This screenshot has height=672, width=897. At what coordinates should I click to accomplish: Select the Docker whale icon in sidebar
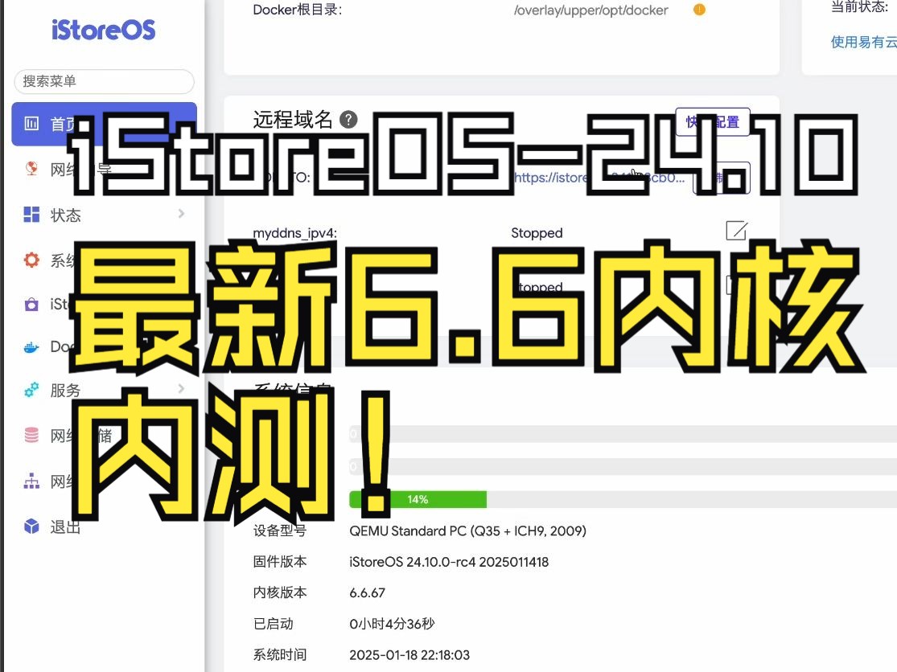[x=32, y=346]
